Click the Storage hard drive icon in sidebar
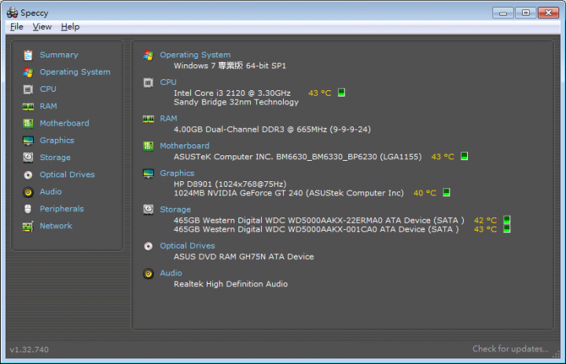566x364 pixels. pos(28,158)
